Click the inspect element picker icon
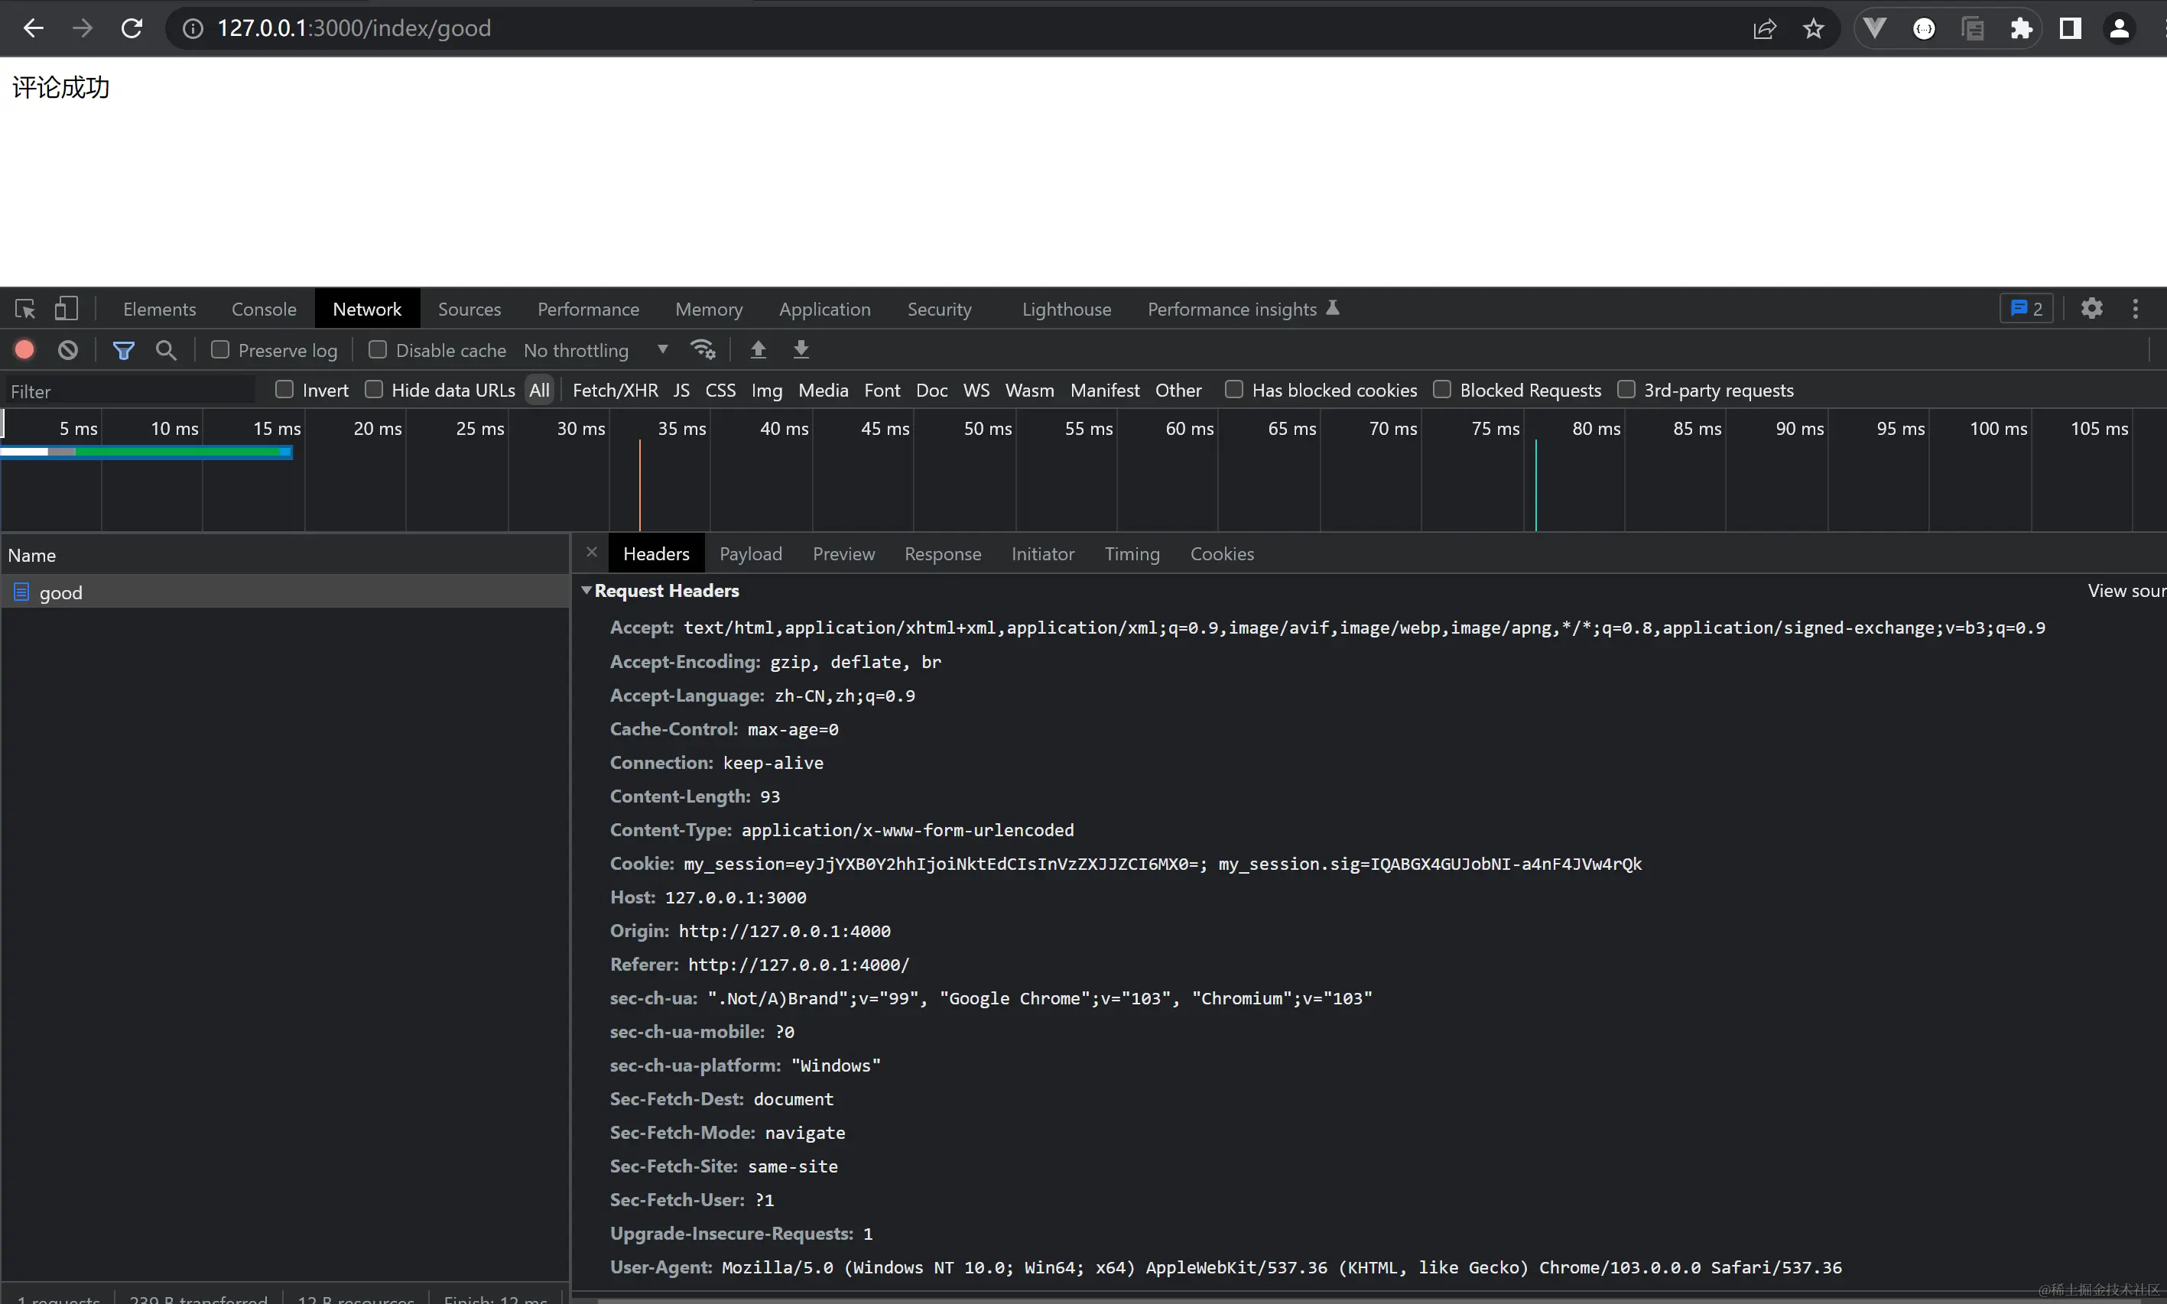This screenshot has width=2167, height=1304. tap(24, 310)
